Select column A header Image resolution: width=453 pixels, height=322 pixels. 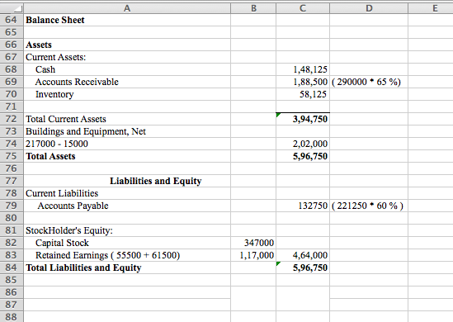point(127,8)
